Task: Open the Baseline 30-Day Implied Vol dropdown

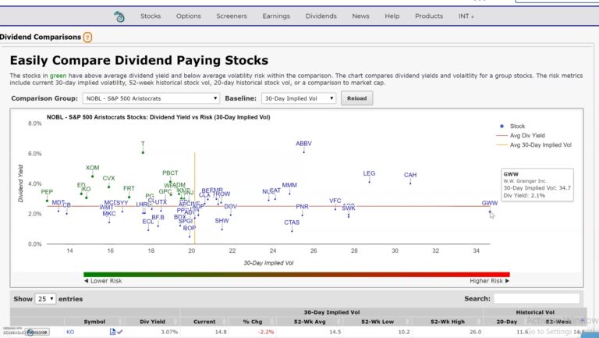Action: (x=299, y=98)
